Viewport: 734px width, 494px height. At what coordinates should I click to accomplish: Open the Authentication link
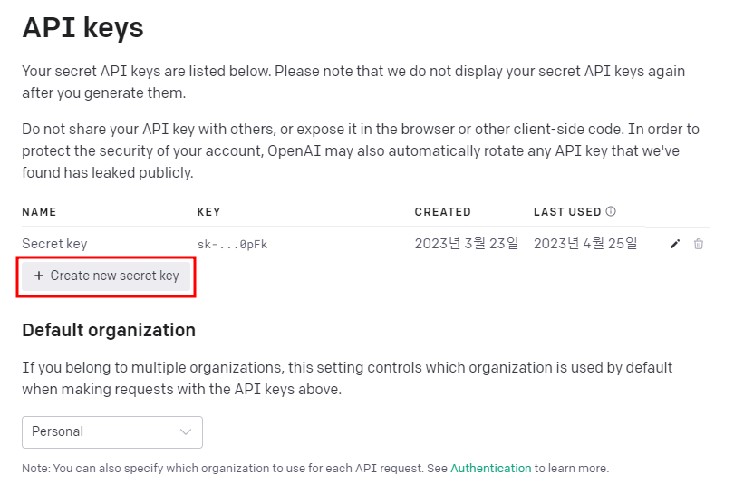click(x=490, y=469)
